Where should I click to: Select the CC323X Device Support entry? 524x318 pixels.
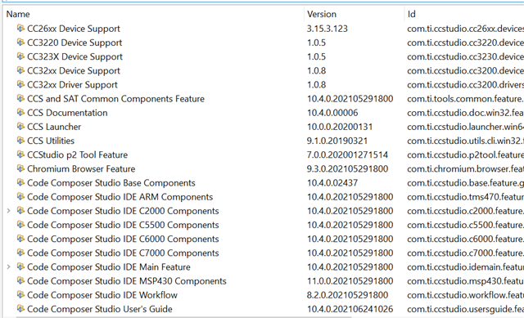point(75,56)
